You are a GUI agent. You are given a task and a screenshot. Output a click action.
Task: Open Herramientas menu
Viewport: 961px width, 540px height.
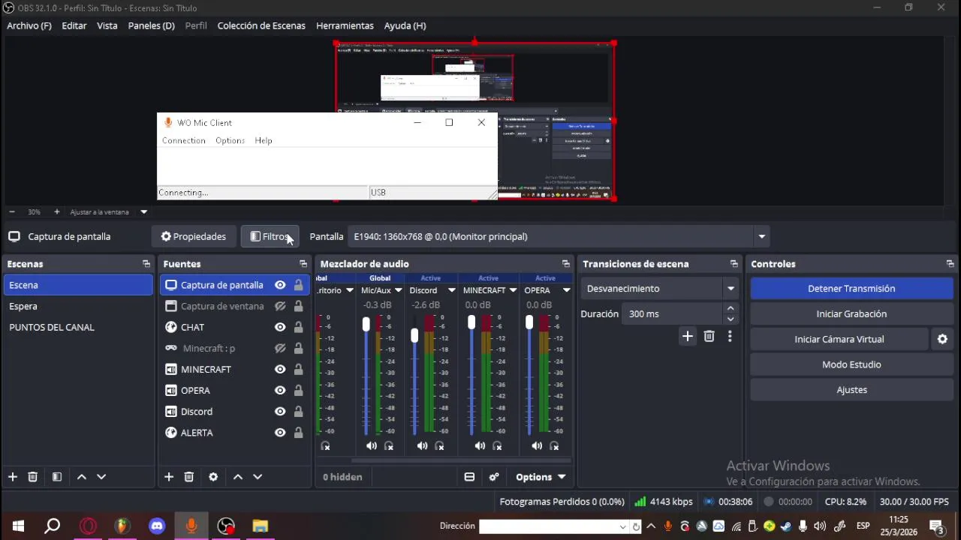point(345,25)
